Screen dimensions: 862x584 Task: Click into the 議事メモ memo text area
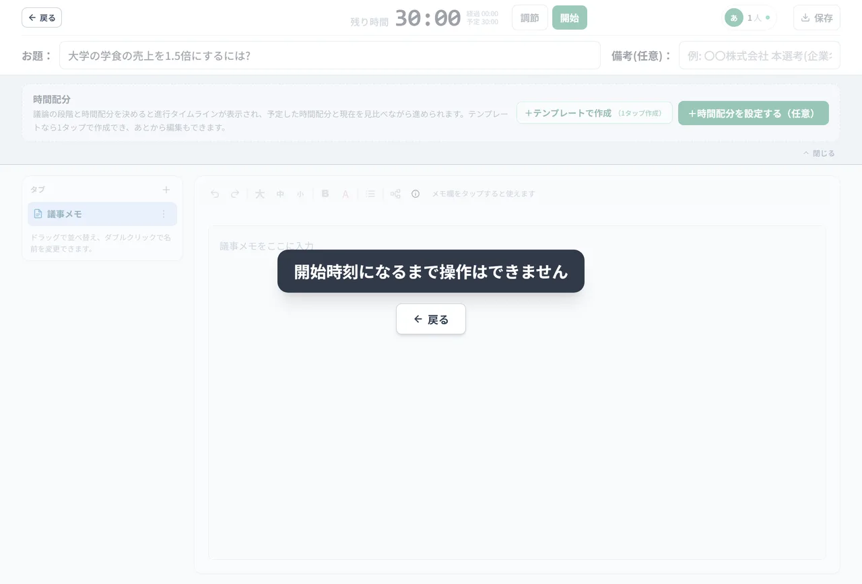point(517,392)
